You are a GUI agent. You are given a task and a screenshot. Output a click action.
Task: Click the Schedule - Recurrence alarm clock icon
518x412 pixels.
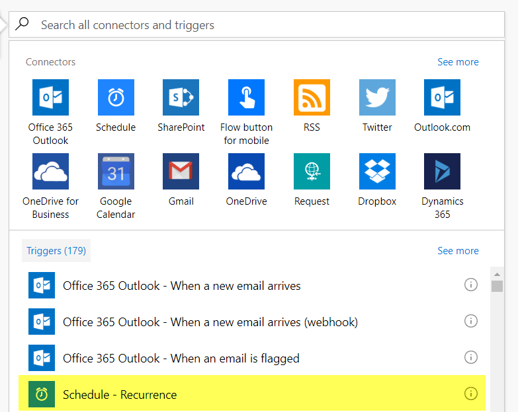(42, 394)
